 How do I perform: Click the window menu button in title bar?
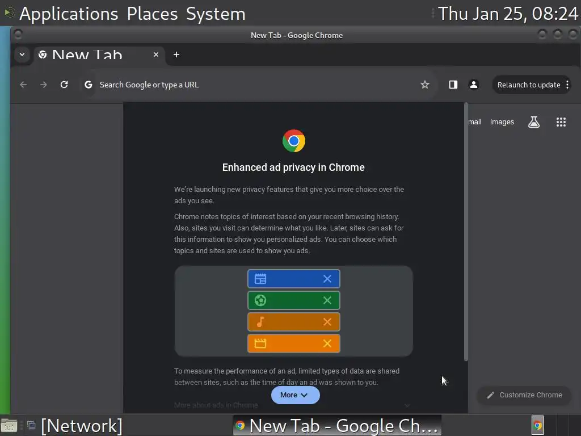click(18, 35)
